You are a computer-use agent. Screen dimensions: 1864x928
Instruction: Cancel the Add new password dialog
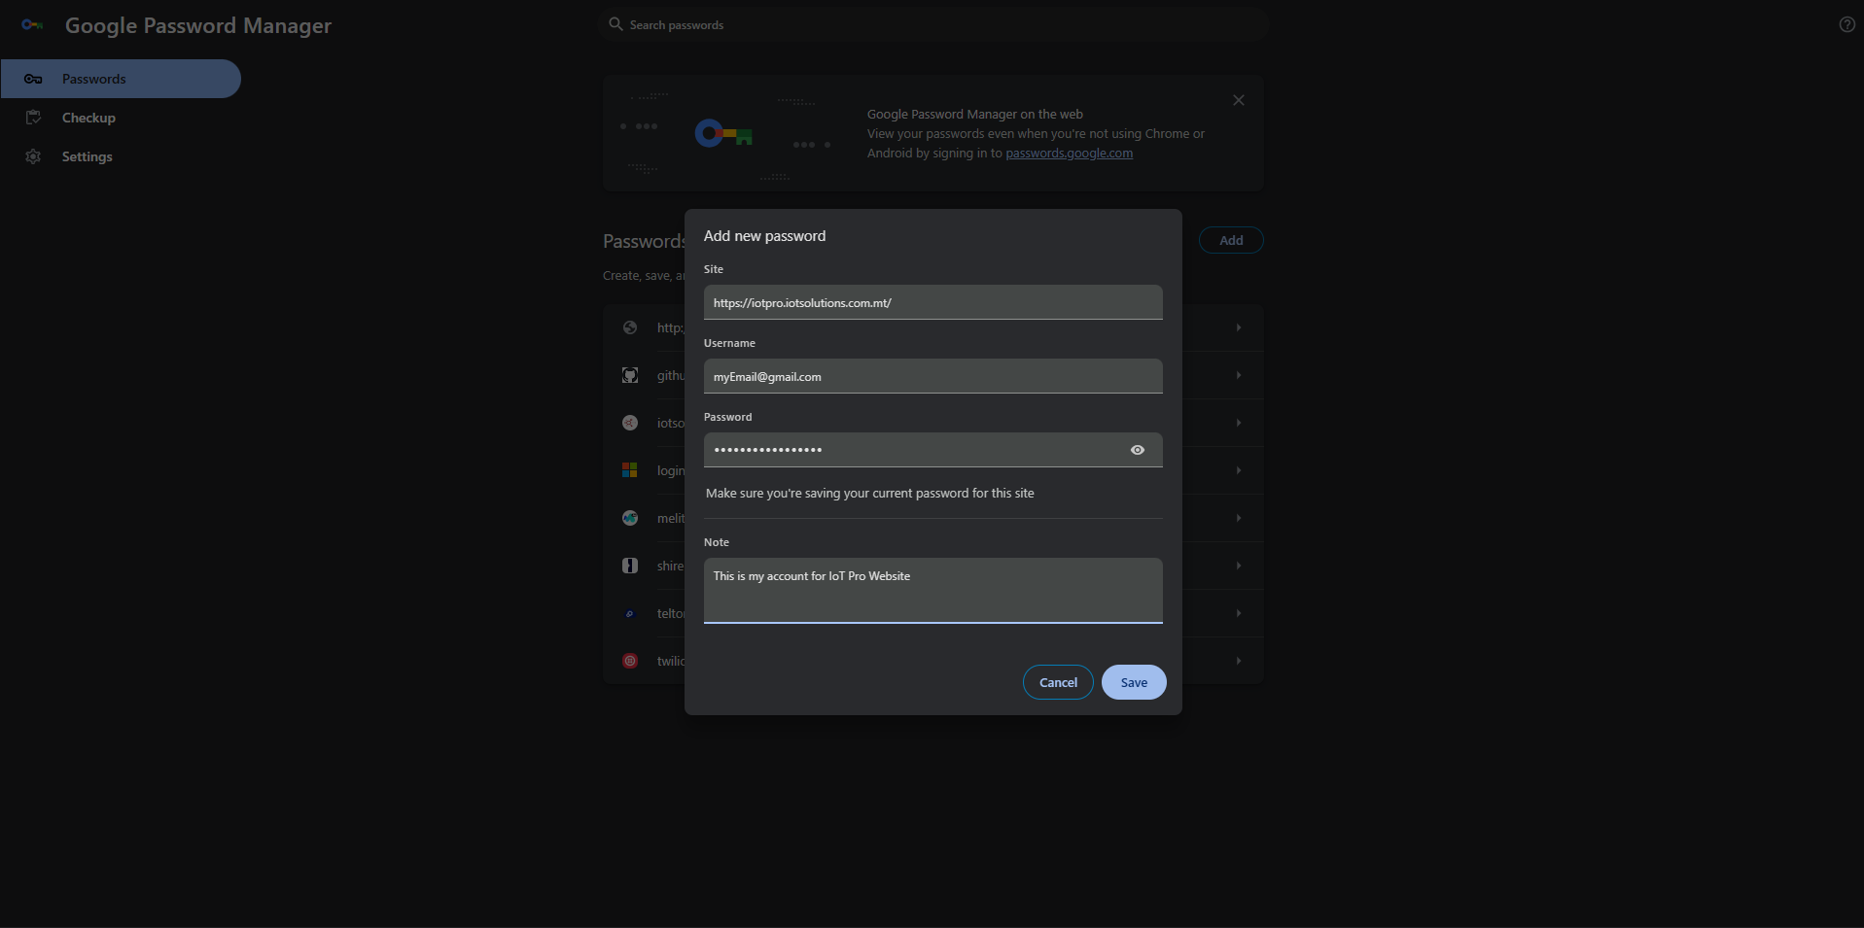[1058, 682]
